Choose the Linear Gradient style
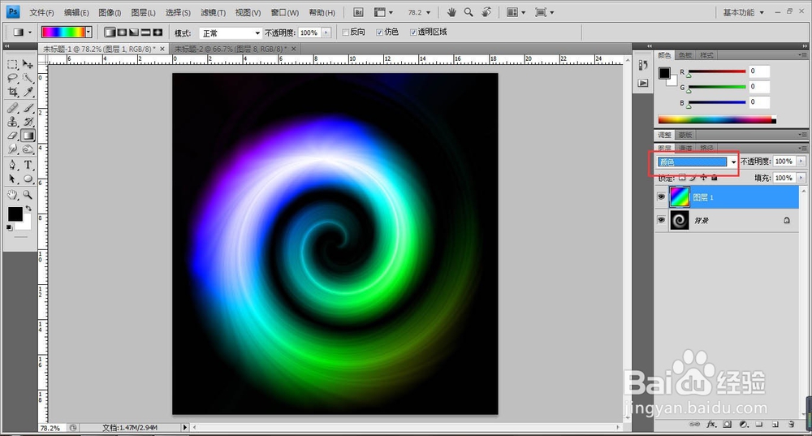812x436 pixels. coord(110,32)
